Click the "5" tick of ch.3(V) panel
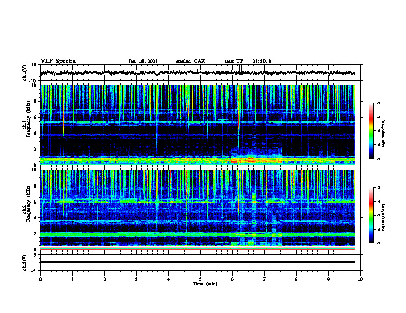406x313 pixels. tap(36, 255)
